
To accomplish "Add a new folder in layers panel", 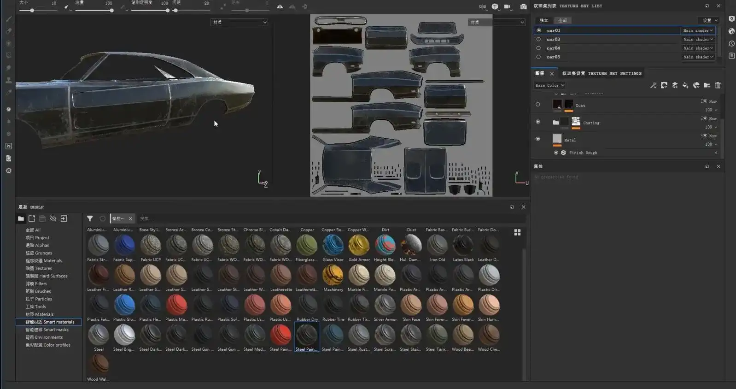I will (x=707, y=85).
